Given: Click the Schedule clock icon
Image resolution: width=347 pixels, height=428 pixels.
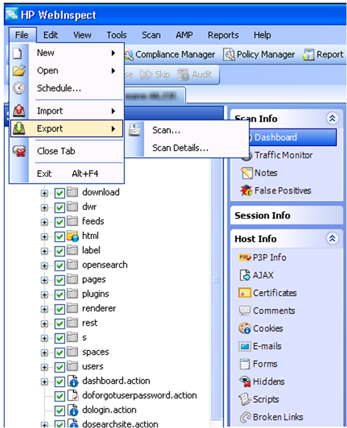Looking at the screenshot, I should [19, 88].
